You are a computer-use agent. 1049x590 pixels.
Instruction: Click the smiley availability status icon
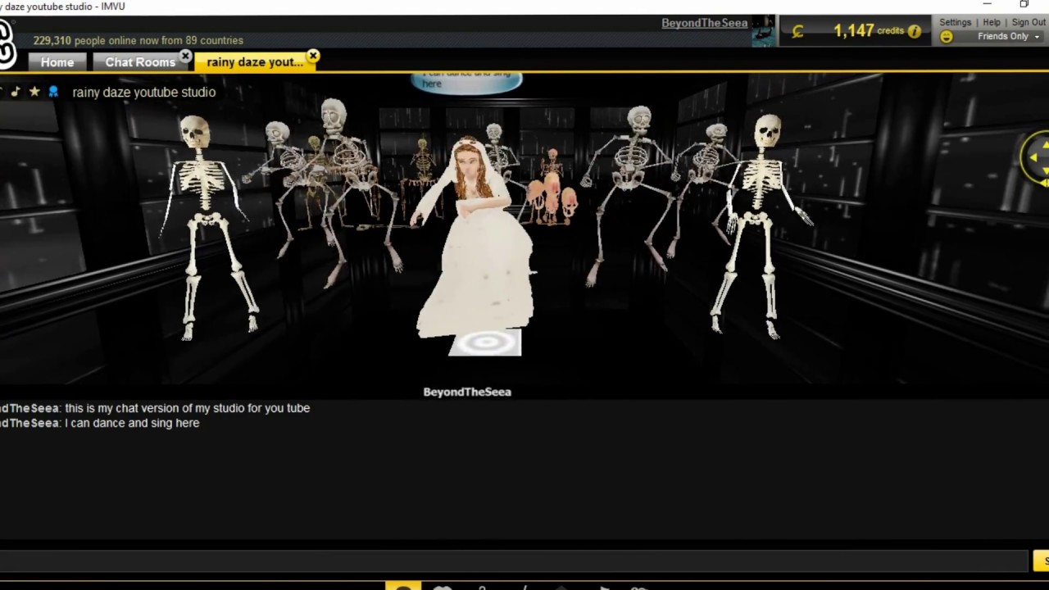[x=947, y=37]
